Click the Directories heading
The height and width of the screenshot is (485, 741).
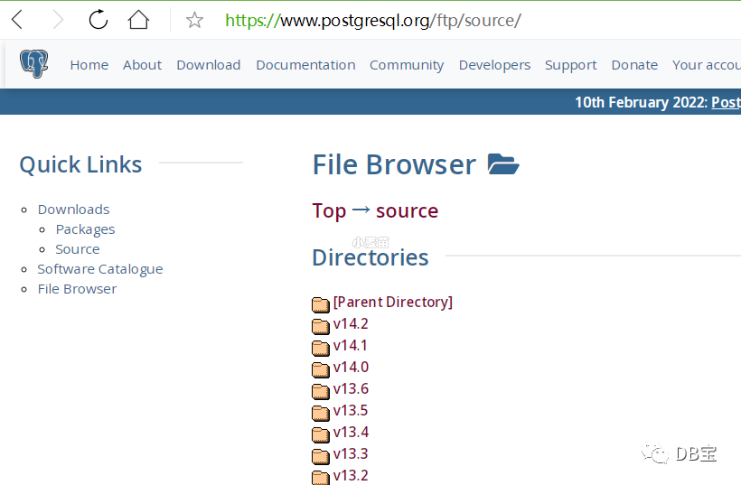370,257
